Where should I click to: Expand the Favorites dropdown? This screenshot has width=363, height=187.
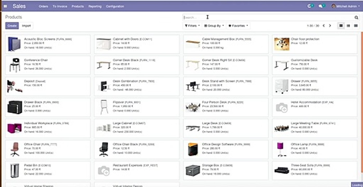tap(238, 26)
